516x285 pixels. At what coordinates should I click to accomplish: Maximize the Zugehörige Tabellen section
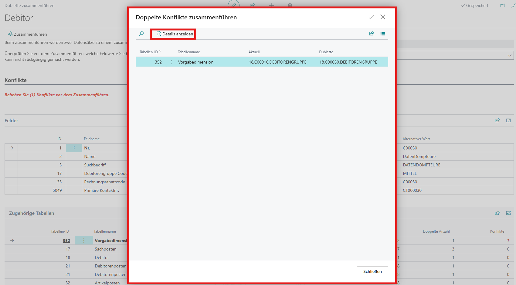click(508, 213)
